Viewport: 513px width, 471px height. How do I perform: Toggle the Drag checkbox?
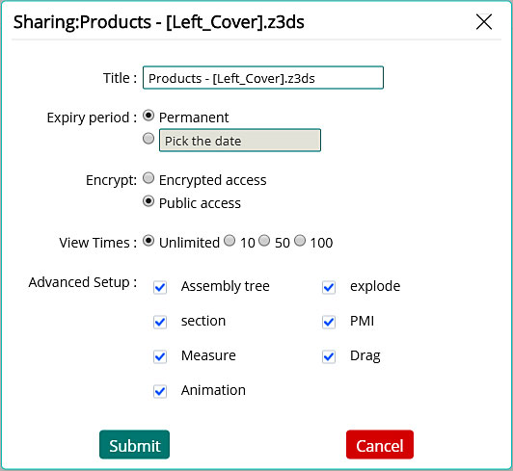pos(329,356)
